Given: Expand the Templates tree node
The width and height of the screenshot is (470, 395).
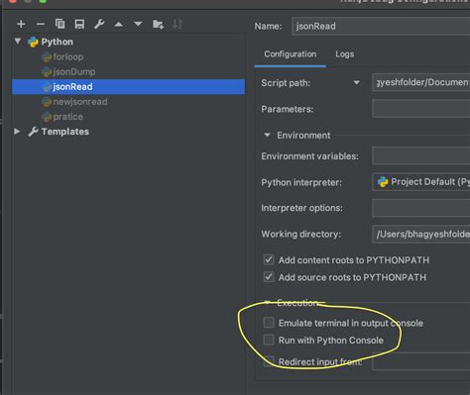Looking at the screenshot, I should point(17,132).
